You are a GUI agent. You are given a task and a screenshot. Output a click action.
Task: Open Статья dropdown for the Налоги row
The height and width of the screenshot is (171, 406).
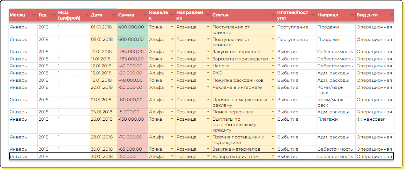(x=273, y=66)
